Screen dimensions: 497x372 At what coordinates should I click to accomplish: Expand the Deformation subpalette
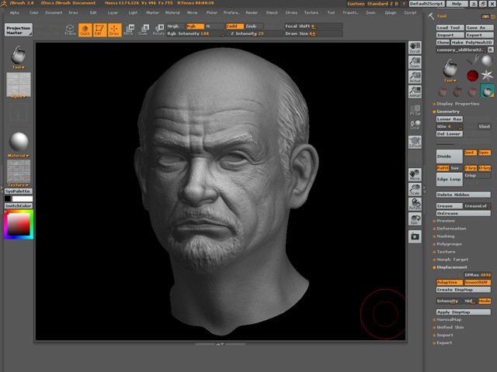(451, 229)
